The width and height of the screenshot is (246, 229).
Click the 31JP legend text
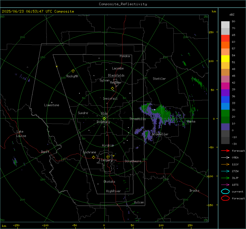(235, 178)
